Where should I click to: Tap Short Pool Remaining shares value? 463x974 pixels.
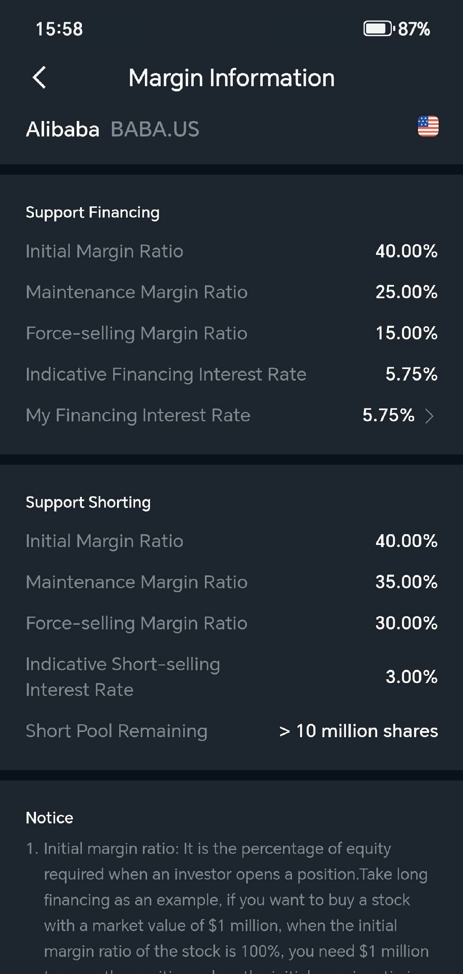tap(358, 731)
